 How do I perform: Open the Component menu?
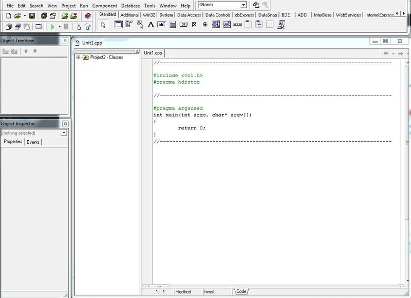point(104,6)
